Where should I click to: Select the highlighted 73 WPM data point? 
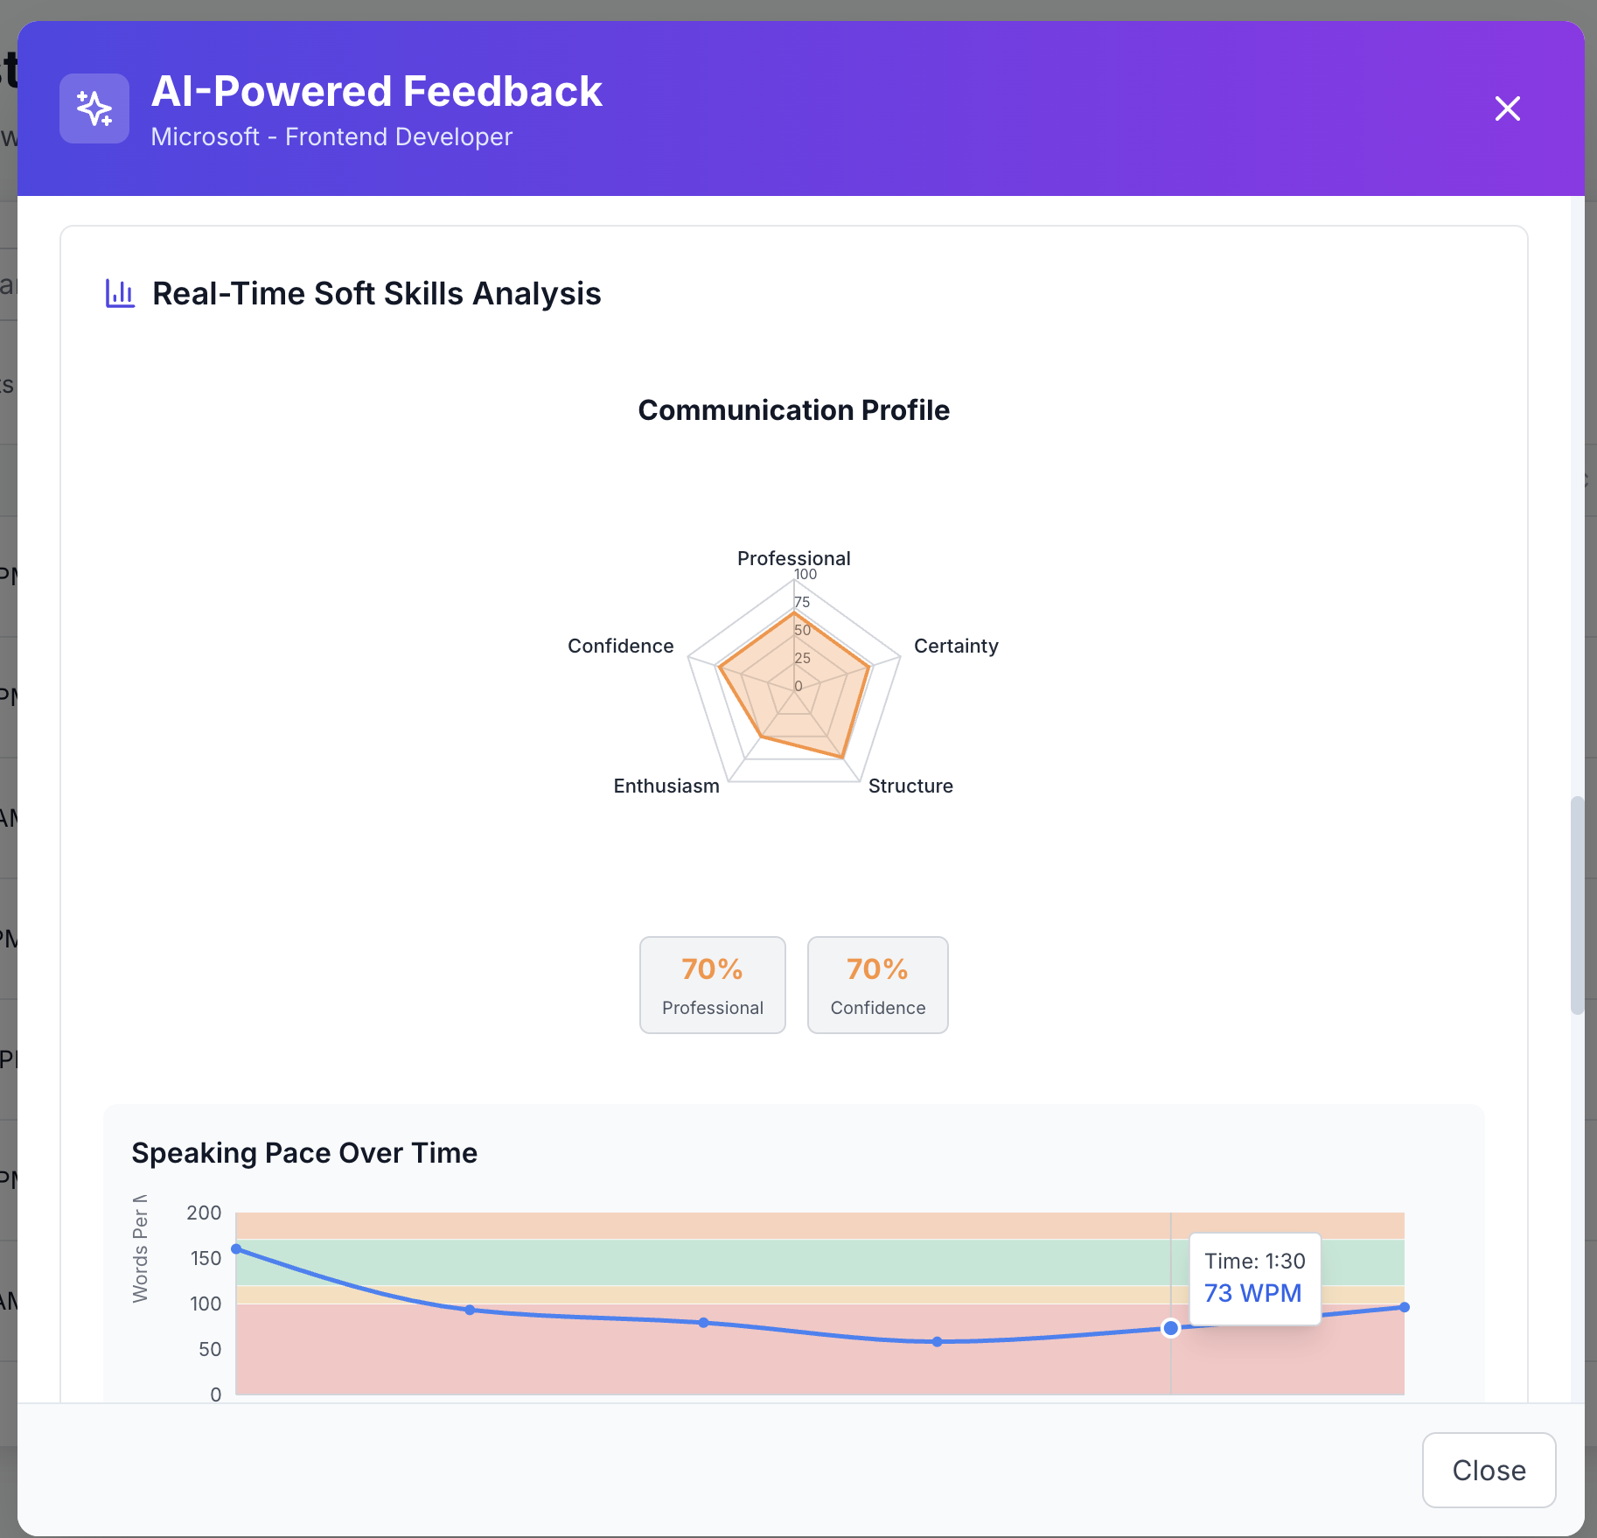(x=1171, y=1328)
